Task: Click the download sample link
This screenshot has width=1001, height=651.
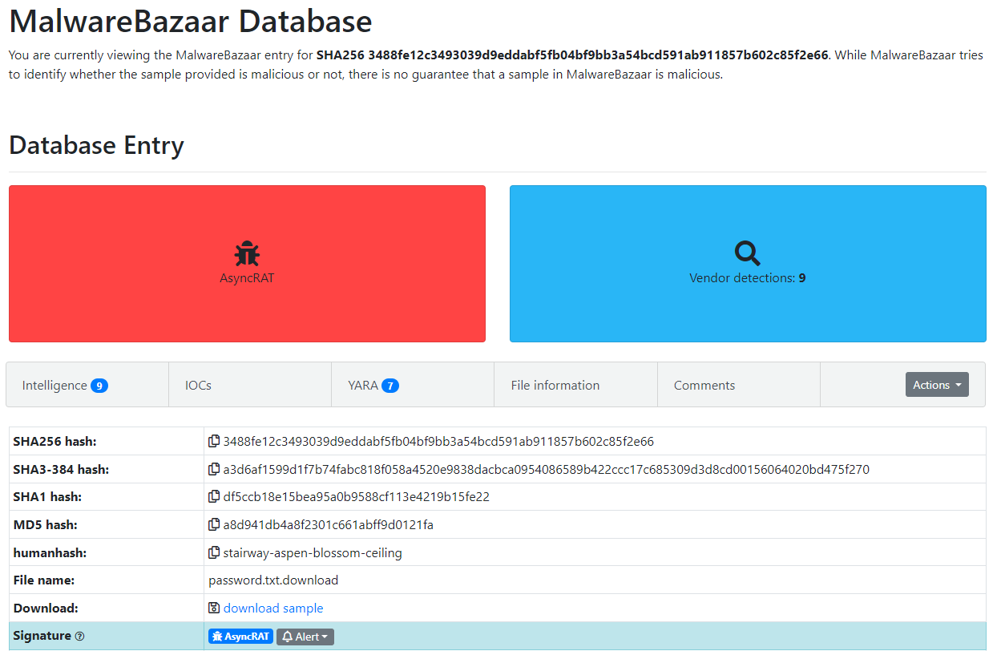Action: point(273,608)
